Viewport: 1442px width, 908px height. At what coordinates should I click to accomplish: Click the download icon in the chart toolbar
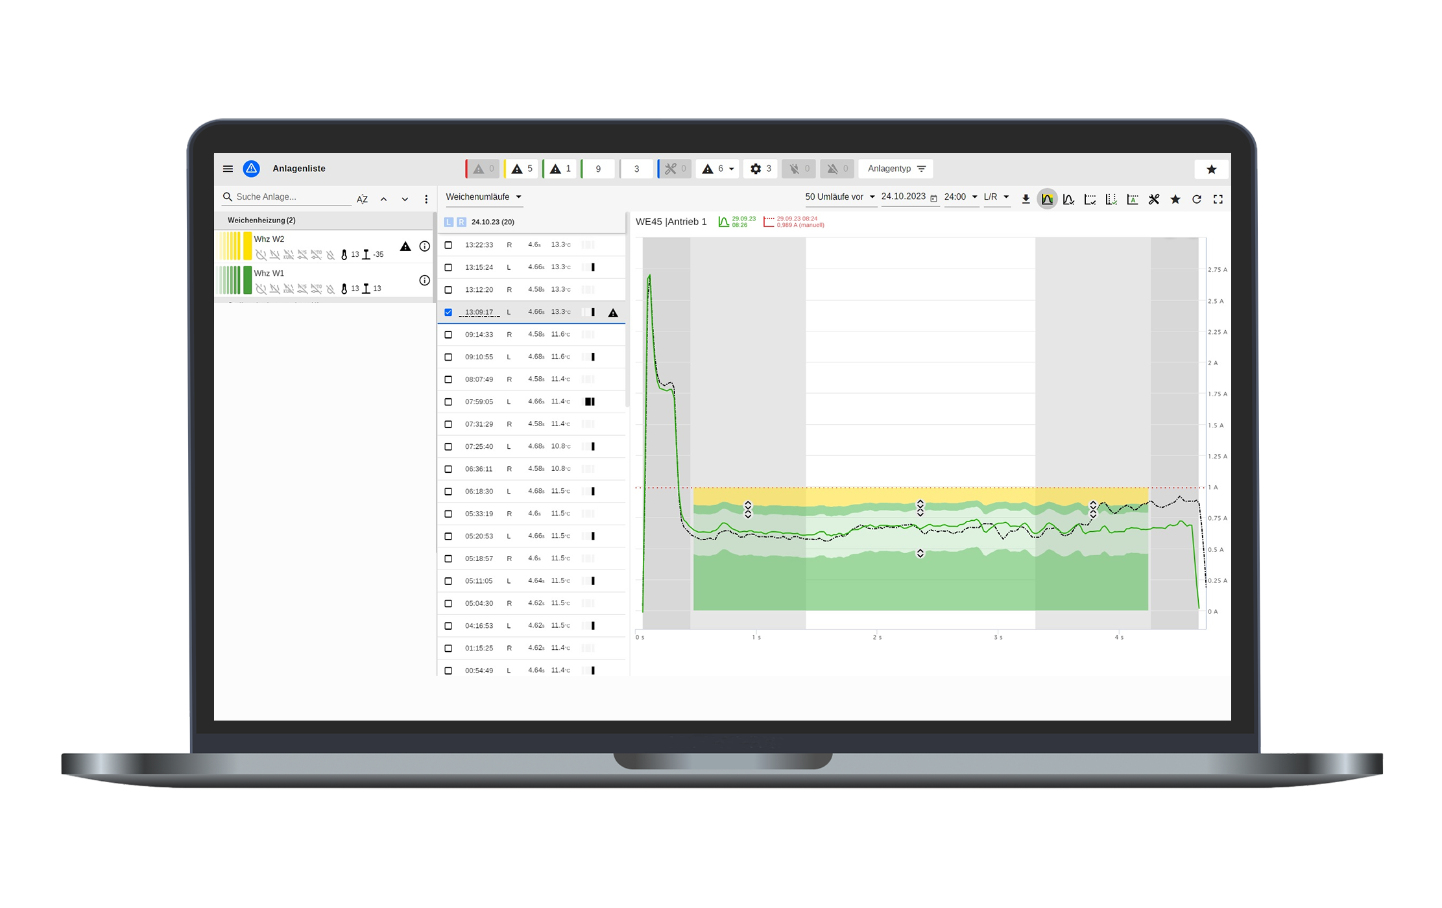pyautogui.click(x=1026, y=199)
